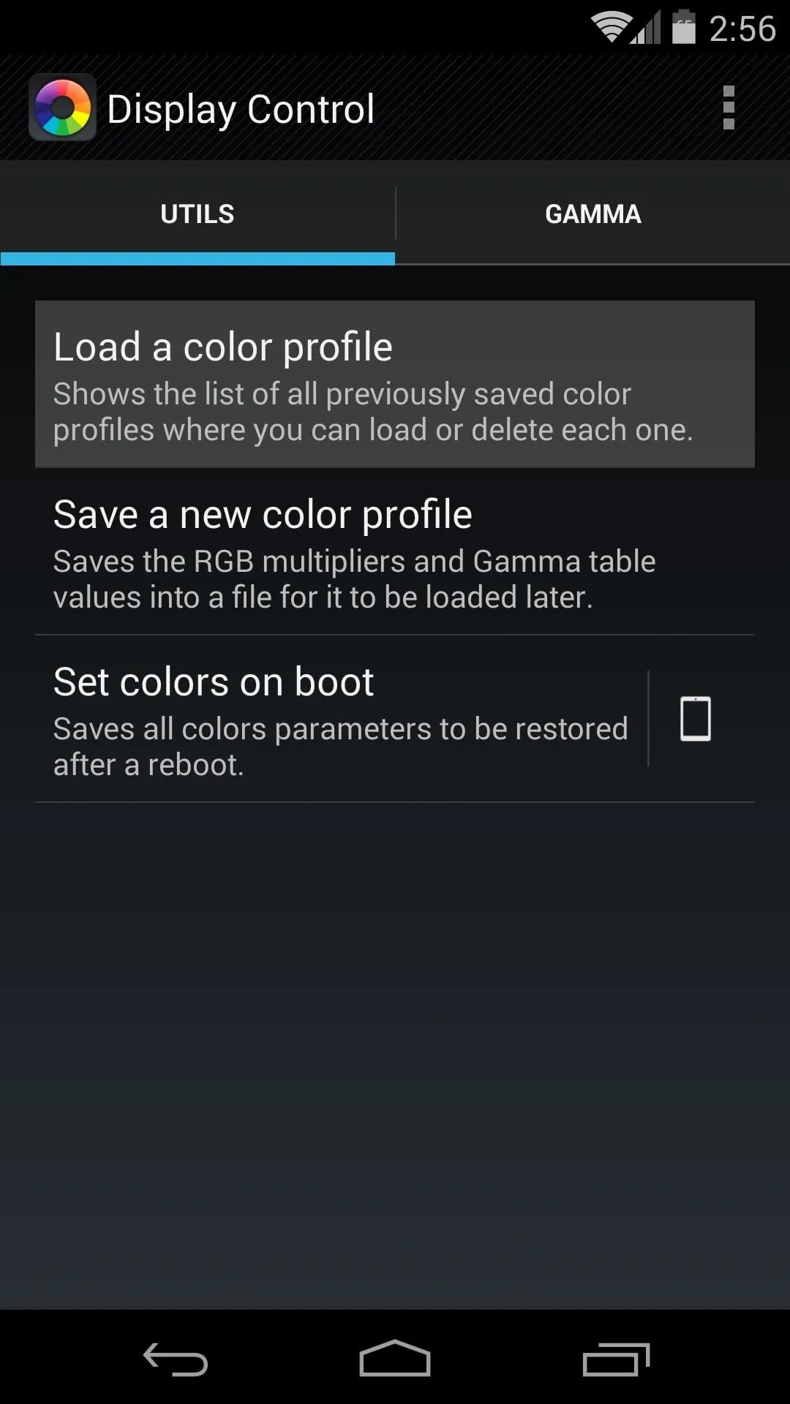
Task: Tap the Set colors on boot title
Action: click(x=214, y=682)
